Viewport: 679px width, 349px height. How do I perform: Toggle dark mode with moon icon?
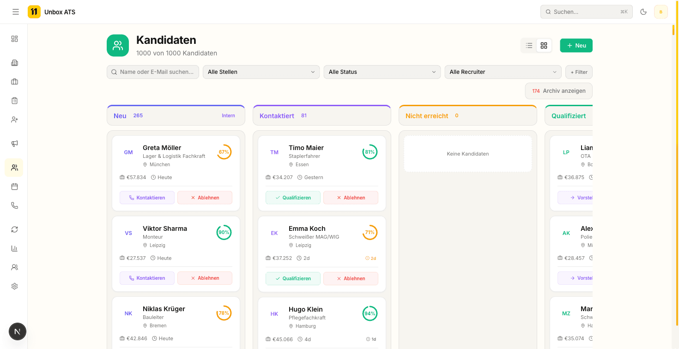click(x=643, y=12)
